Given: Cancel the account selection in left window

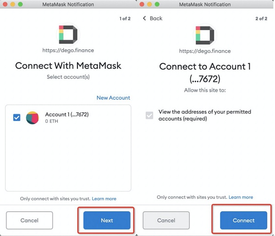Looking at the screenshot, I should [x=29, y=220].
